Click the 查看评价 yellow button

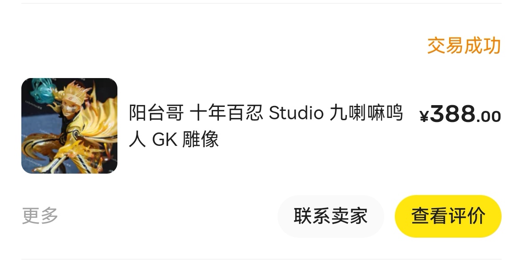(x=448, y=216)
